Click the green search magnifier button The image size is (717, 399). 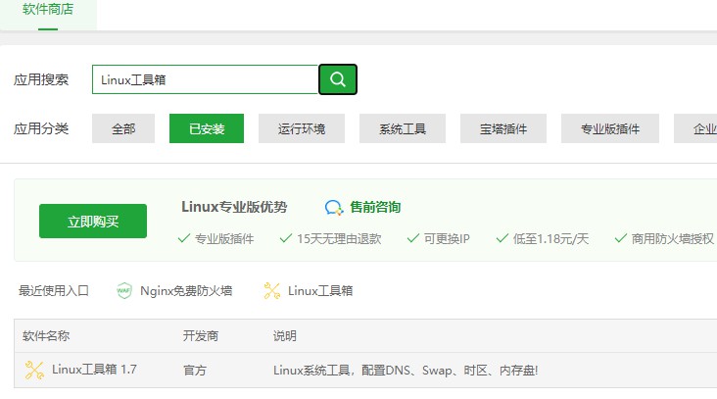[338, 79]
